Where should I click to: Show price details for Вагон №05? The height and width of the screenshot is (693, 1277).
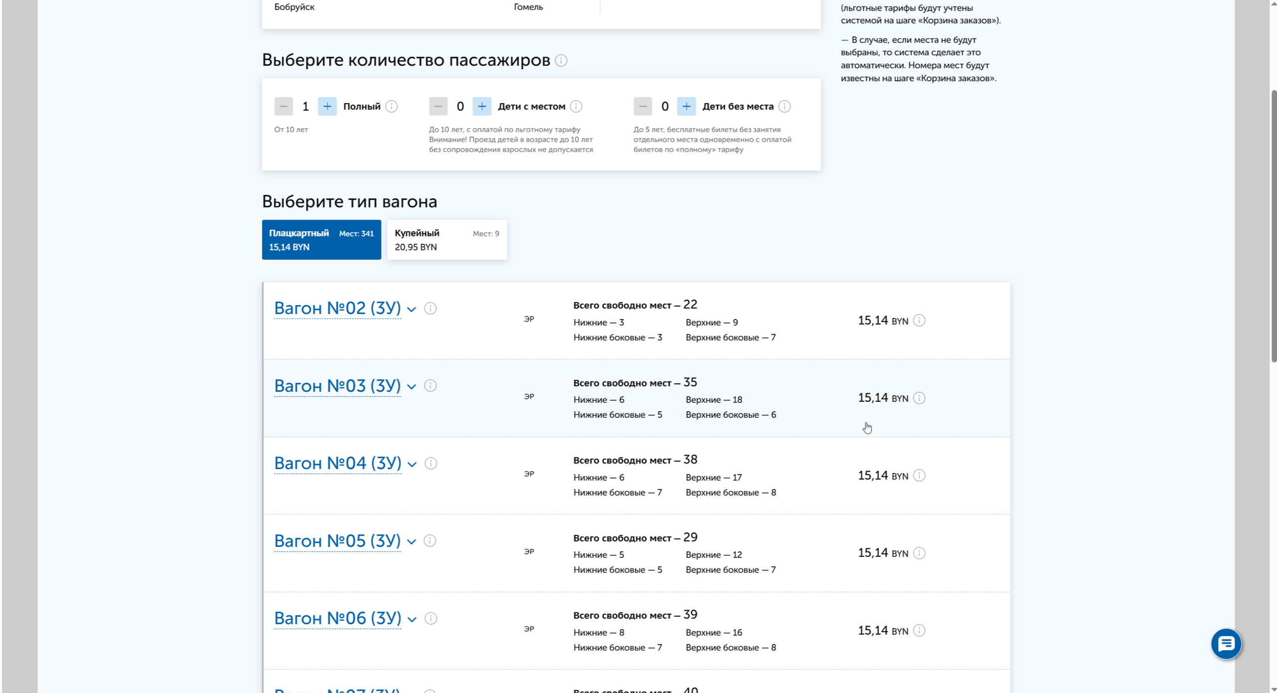[919, 553]
